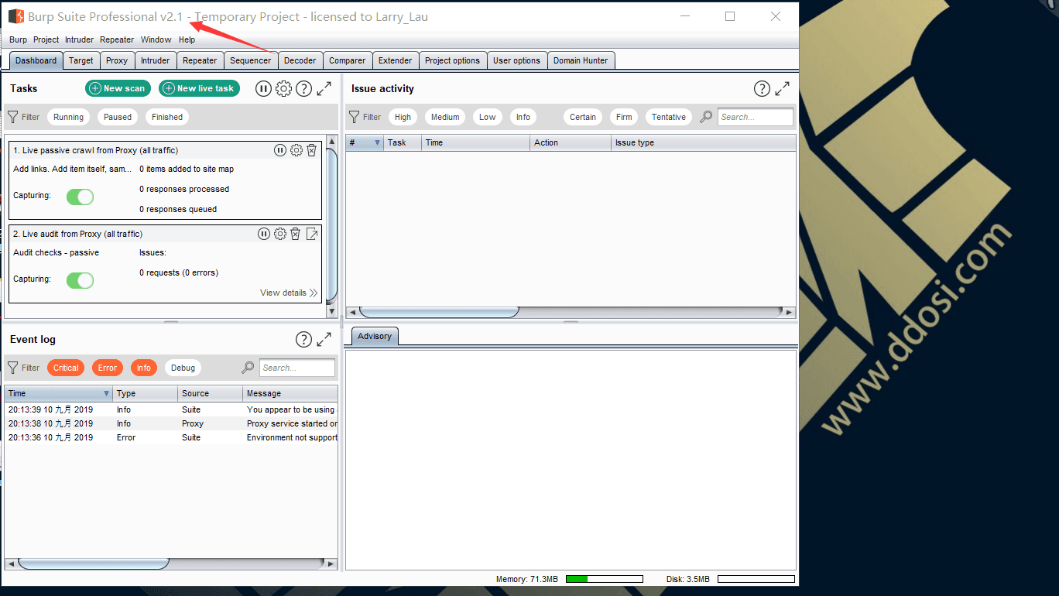Sort event log by Time column
The height and width of the screenshot is (596, 1059).
point(59,393)
